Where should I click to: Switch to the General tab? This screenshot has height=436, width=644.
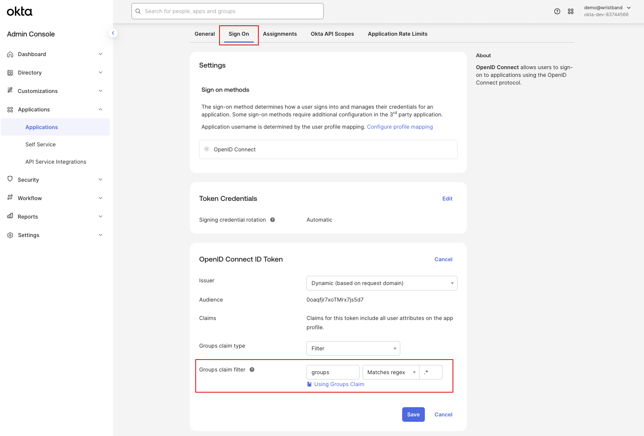(x=205, y=34)
